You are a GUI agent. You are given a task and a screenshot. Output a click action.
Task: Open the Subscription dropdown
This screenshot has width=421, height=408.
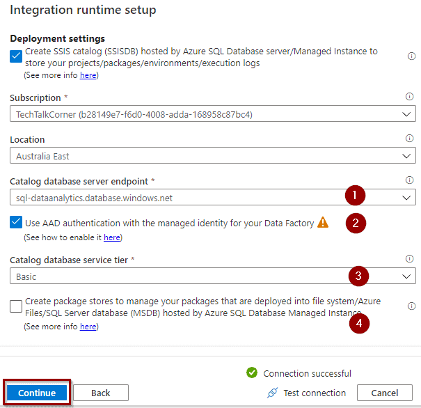213,114
